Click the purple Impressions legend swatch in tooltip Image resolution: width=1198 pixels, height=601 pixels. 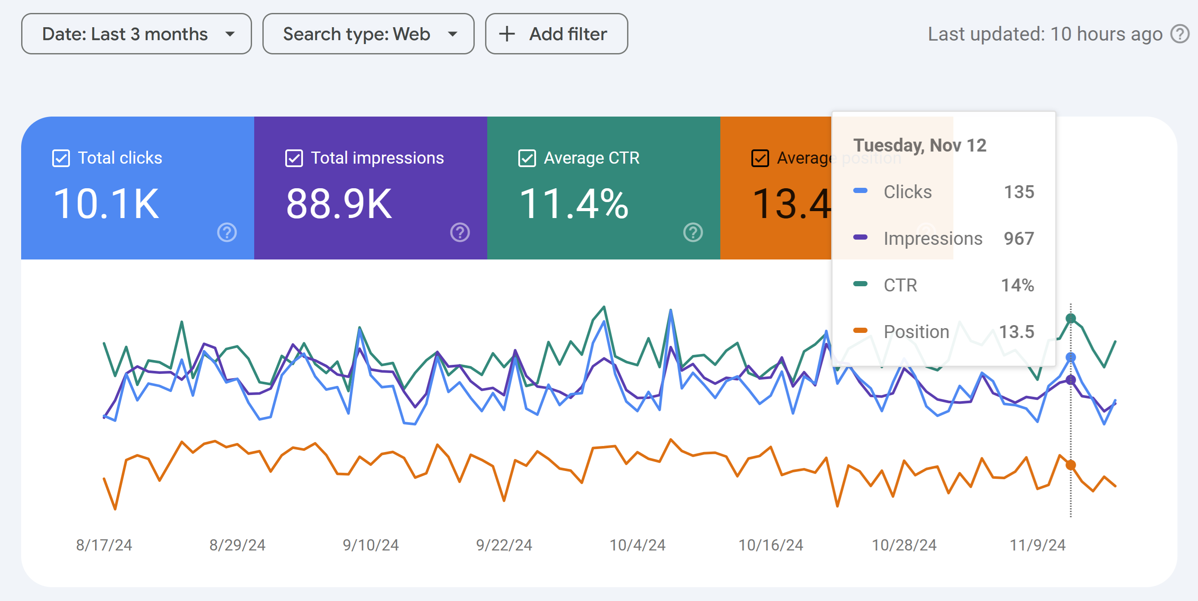(x=861, y=237)
